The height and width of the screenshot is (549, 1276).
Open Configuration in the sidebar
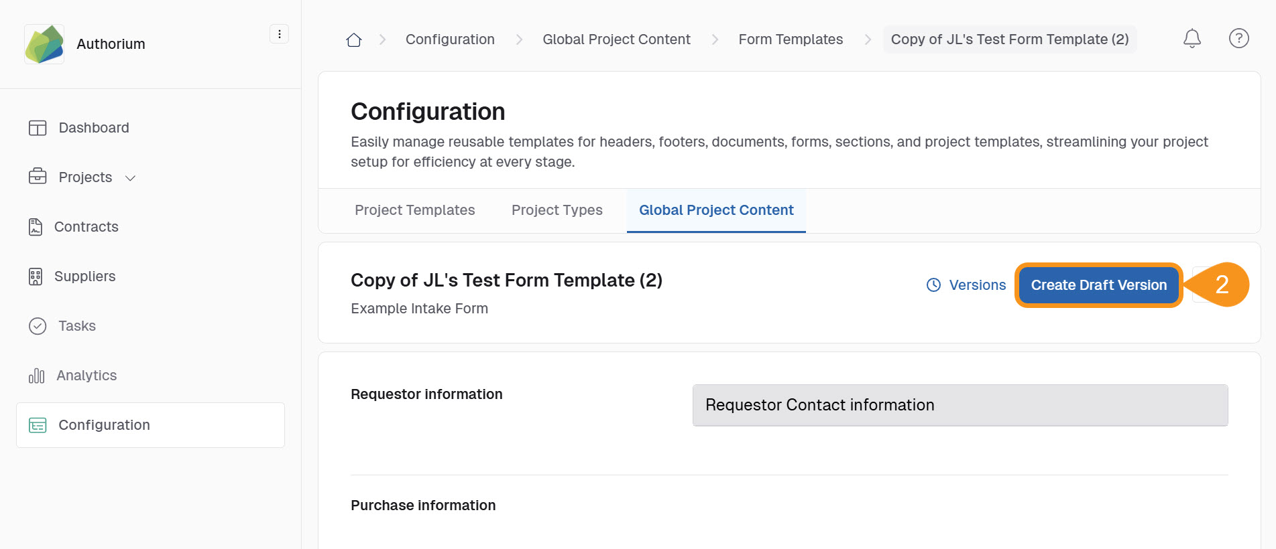[104, 425]
